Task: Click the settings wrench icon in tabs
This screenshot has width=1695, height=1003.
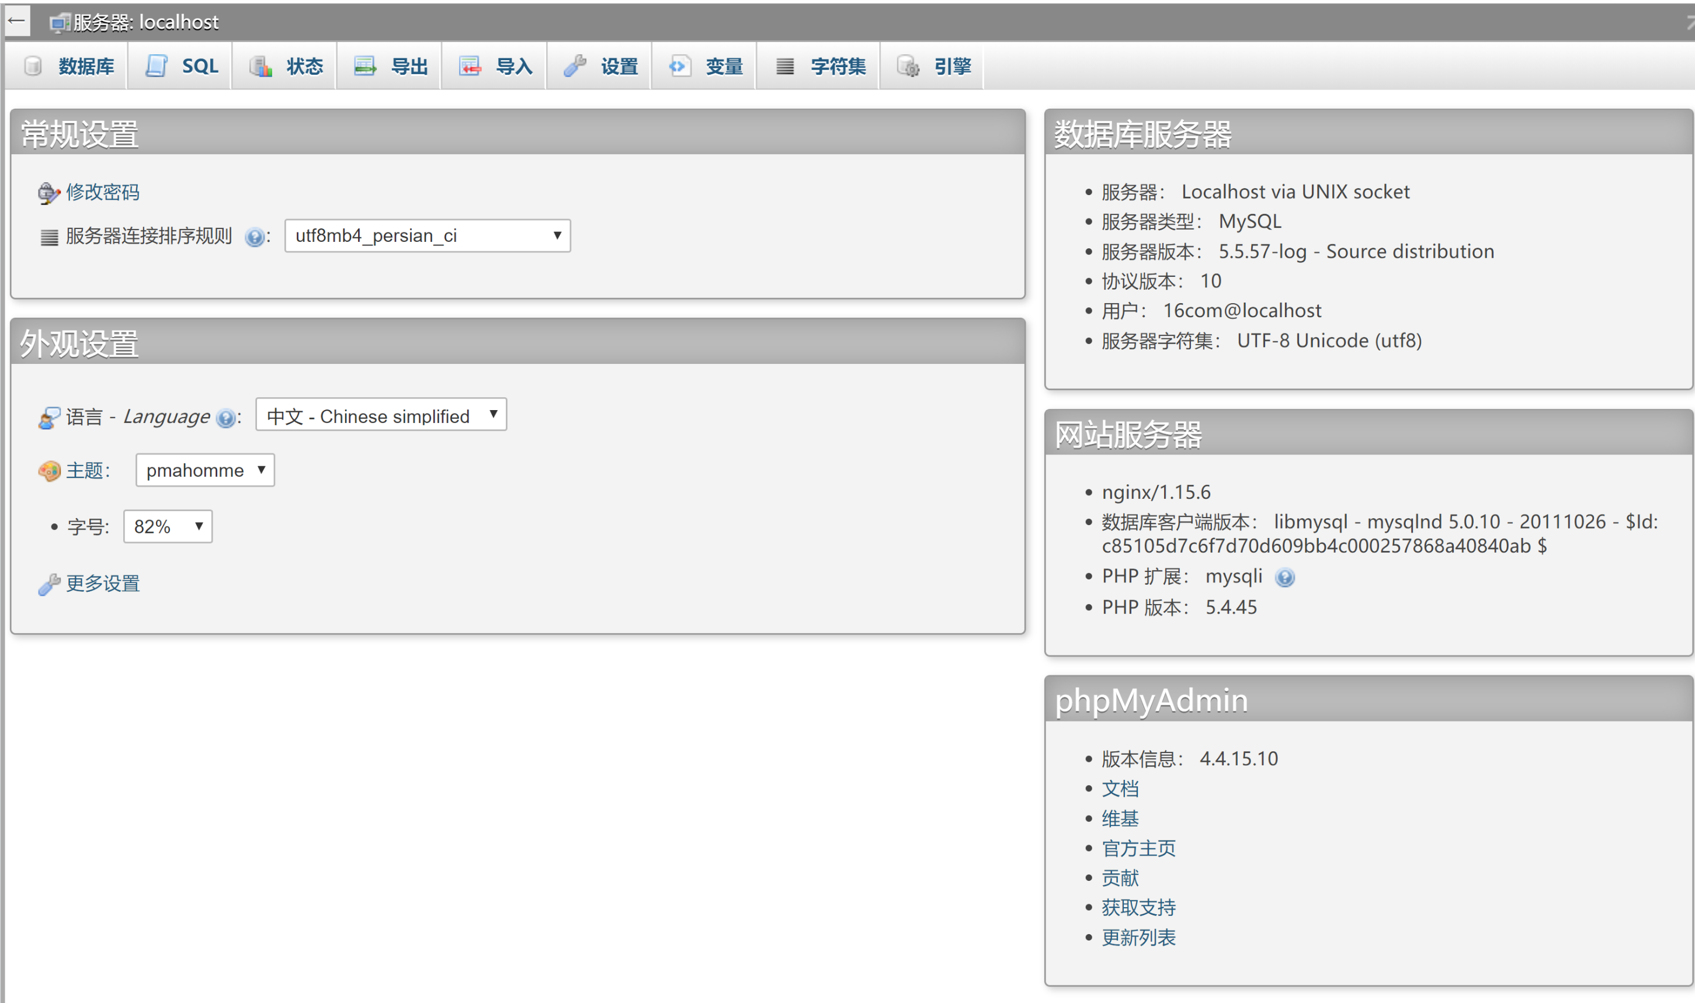Action: pyautogui.click(x=575, y=66)
